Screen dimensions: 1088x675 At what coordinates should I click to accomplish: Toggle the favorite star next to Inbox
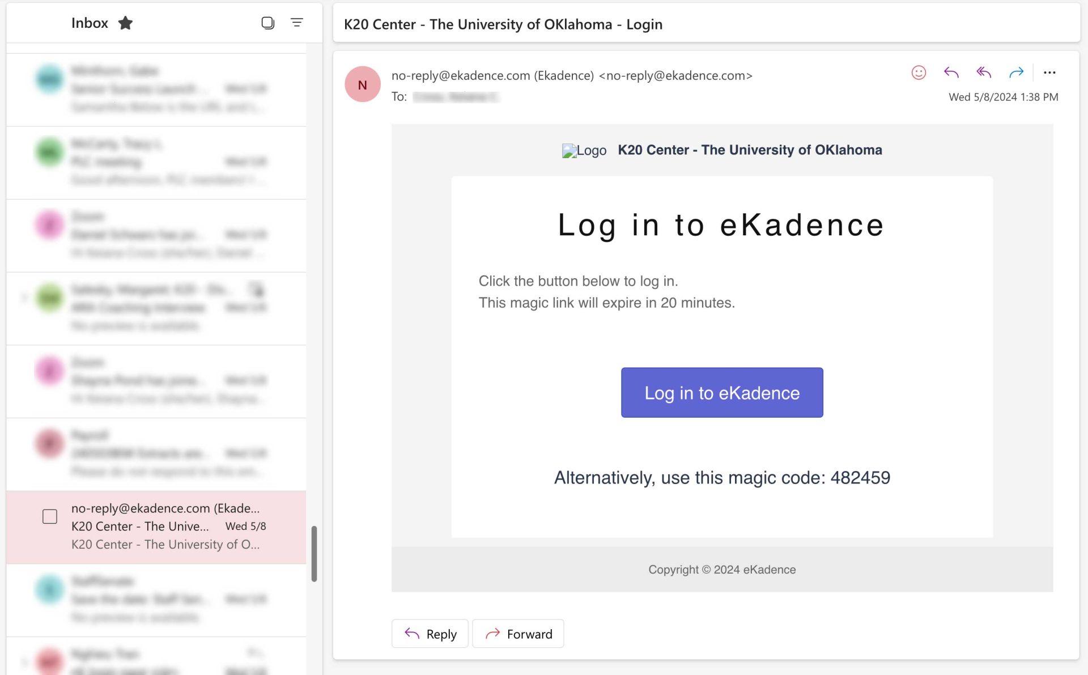125,23
